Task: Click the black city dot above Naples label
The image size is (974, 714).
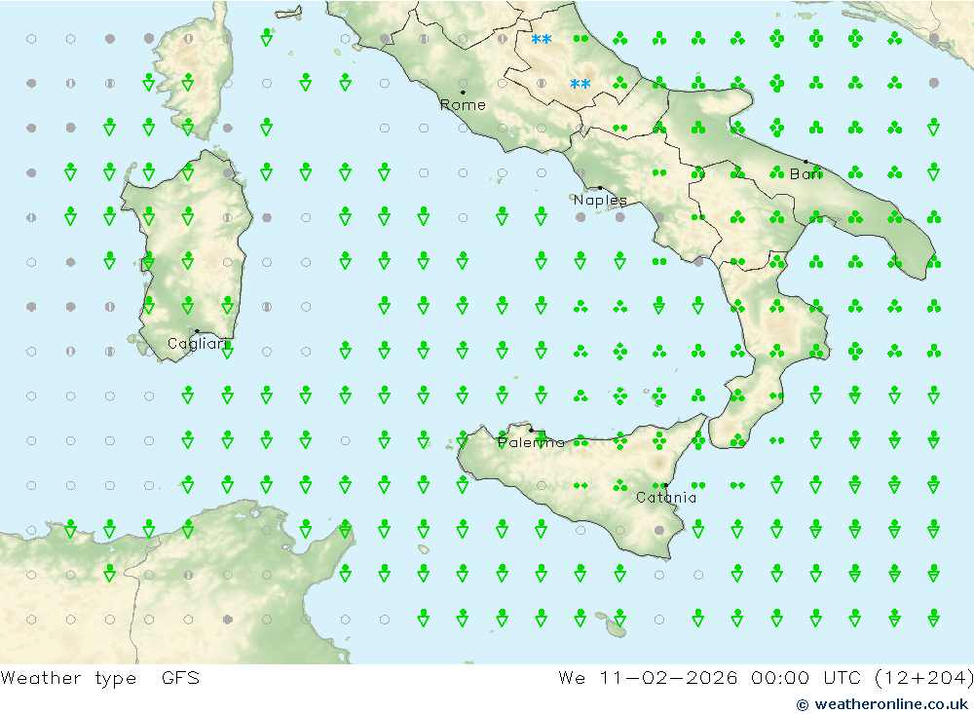Action: (600, 188)
